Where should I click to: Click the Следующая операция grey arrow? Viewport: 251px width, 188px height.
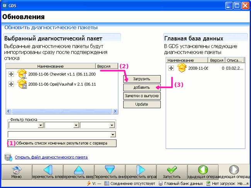(234, 170)
